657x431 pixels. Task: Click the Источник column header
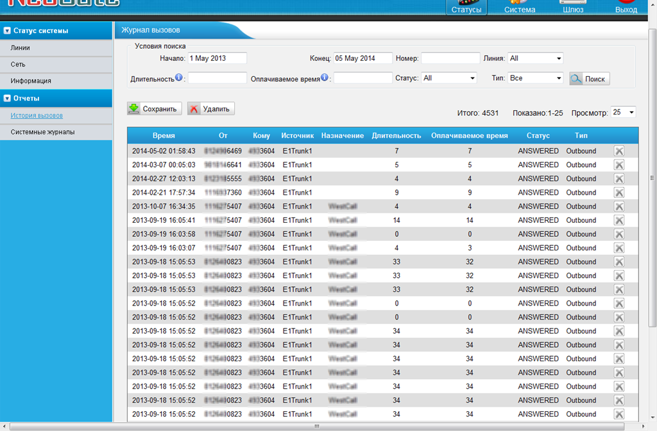click(298, 135)
